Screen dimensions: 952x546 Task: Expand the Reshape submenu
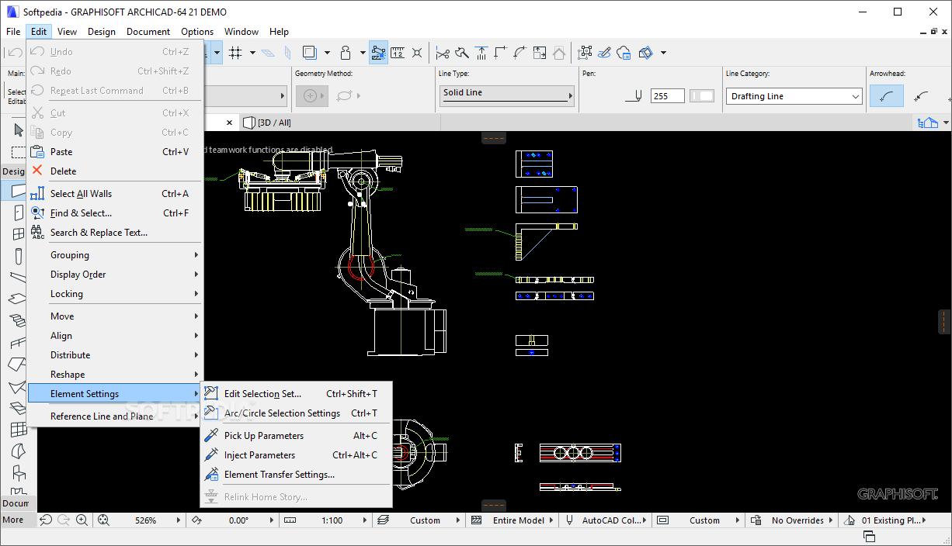[x=115, y=375]
